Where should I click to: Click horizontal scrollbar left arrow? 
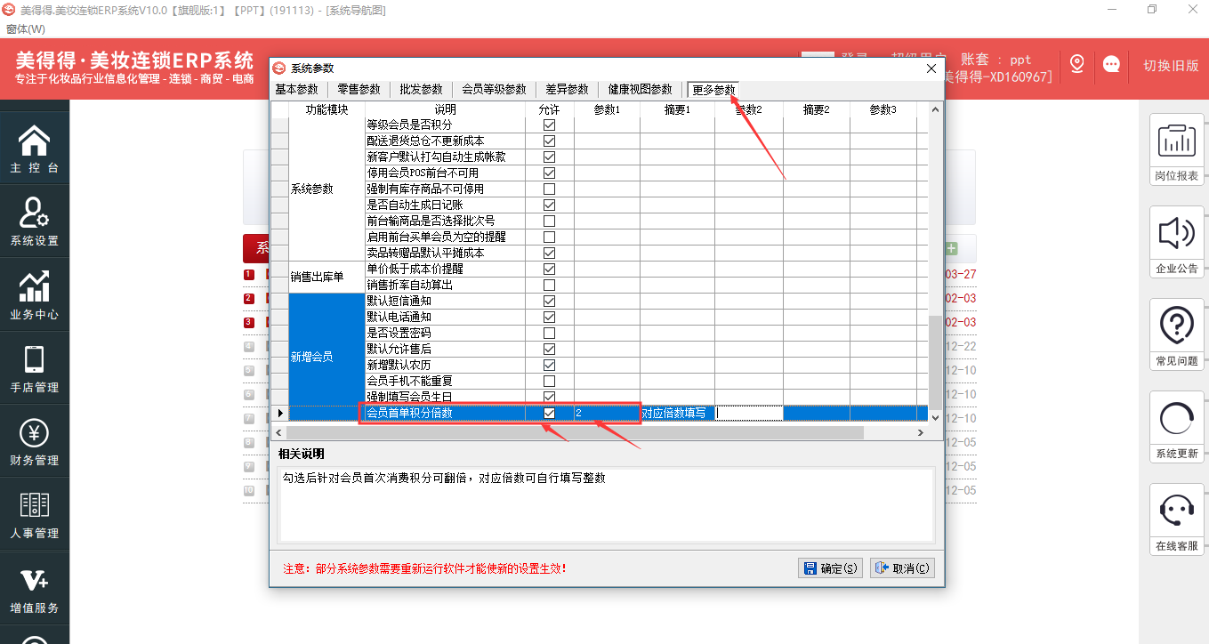tap(278, 432)
